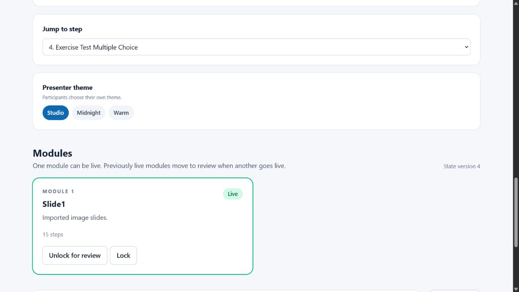Switch presenter theme to Midnight
This screenshot has width=519, height=292.
point(89,113)
